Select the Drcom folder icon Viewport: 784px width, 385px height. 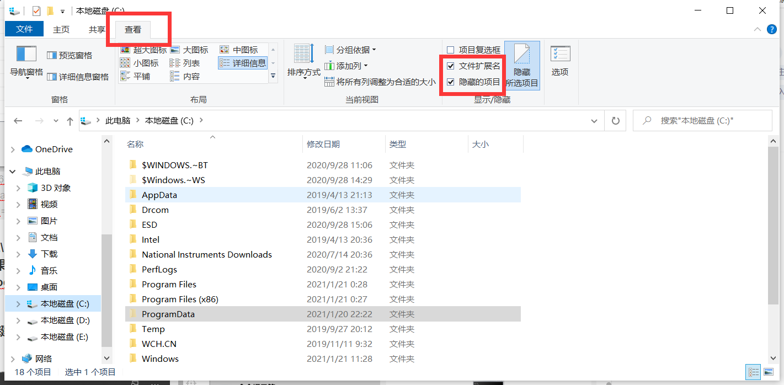pos(132,210)
